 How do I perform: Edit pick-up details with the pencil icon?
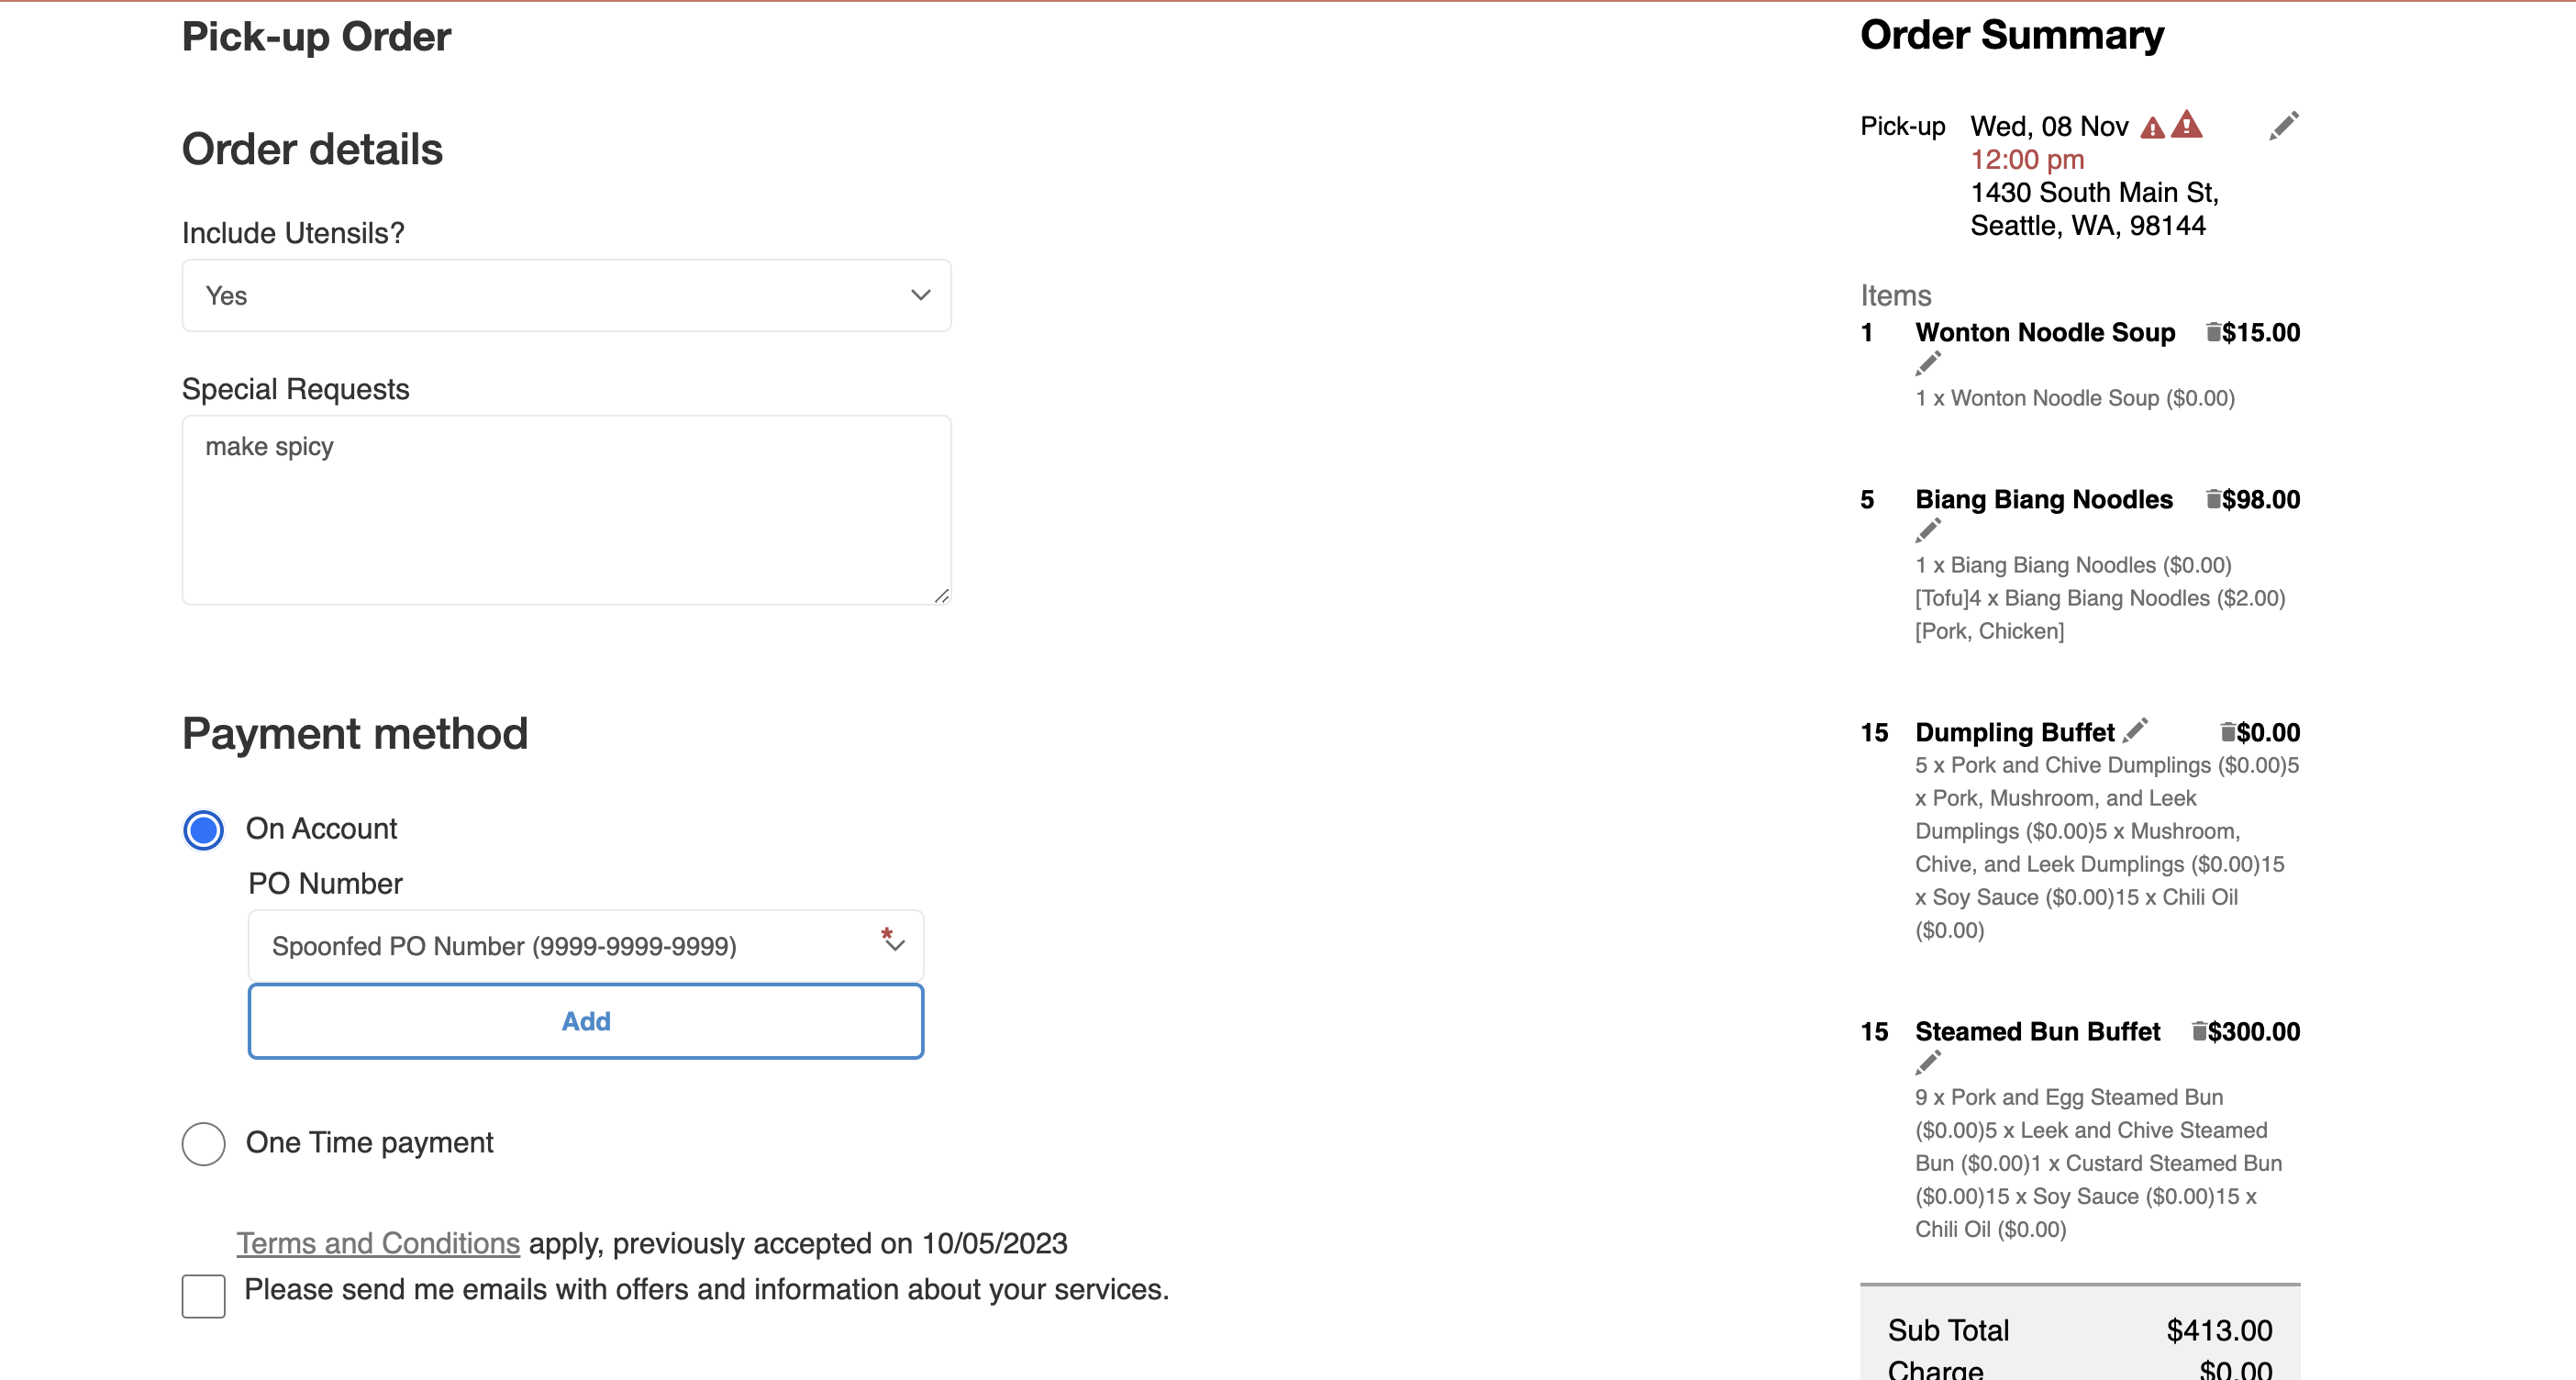coord(2283,126)
